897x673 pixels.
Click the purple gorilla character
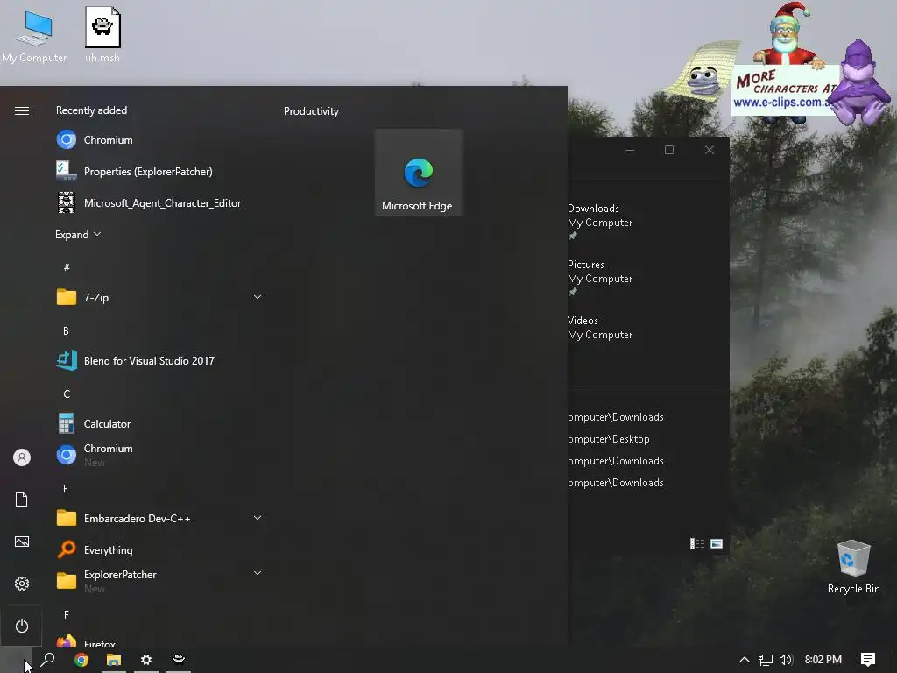tap(859, 82)
